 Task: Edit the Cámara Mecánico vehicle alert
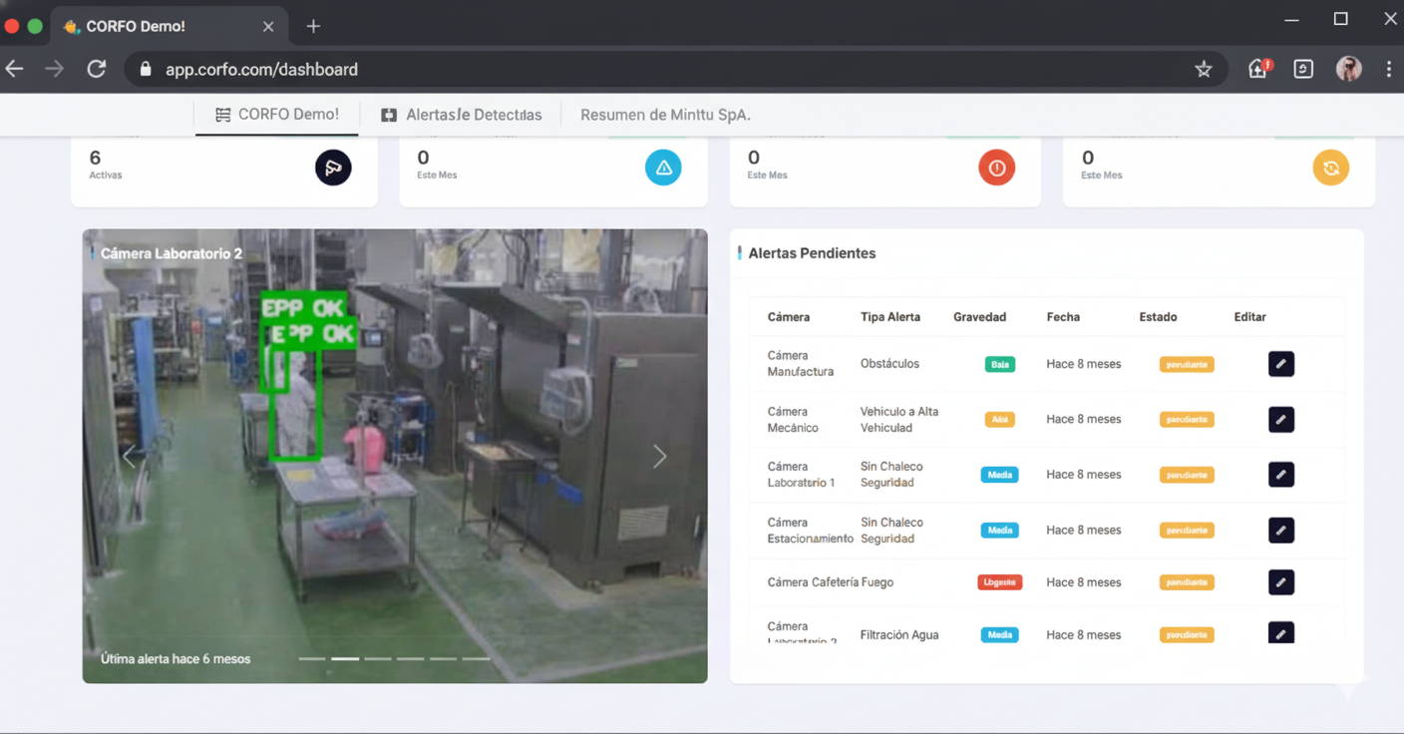1280,420
